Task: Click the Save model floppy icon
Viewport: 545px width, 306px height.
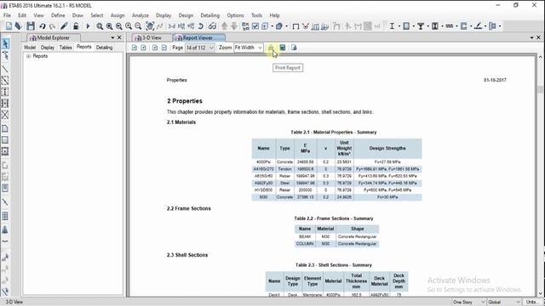Action: click(31, 26)
